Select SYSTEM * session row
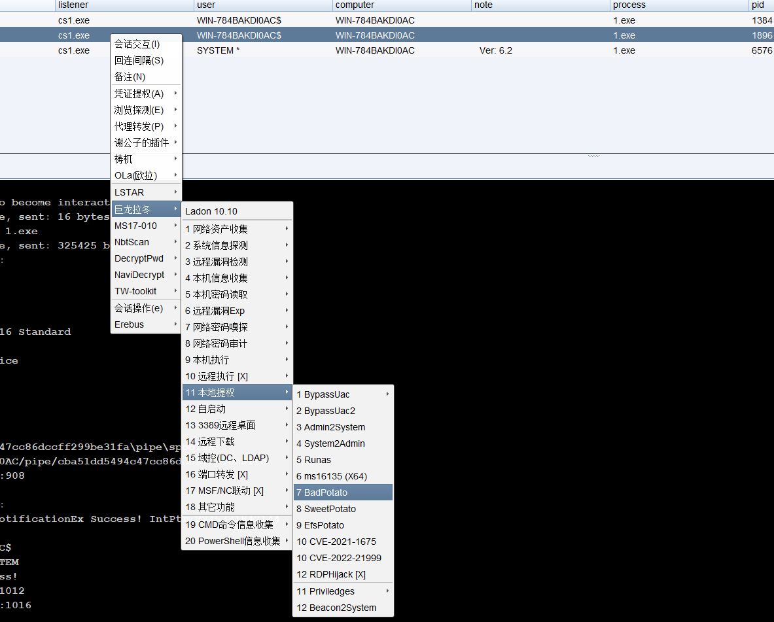Viewport: 774px width, 622px height. click(x=387, y=50)
